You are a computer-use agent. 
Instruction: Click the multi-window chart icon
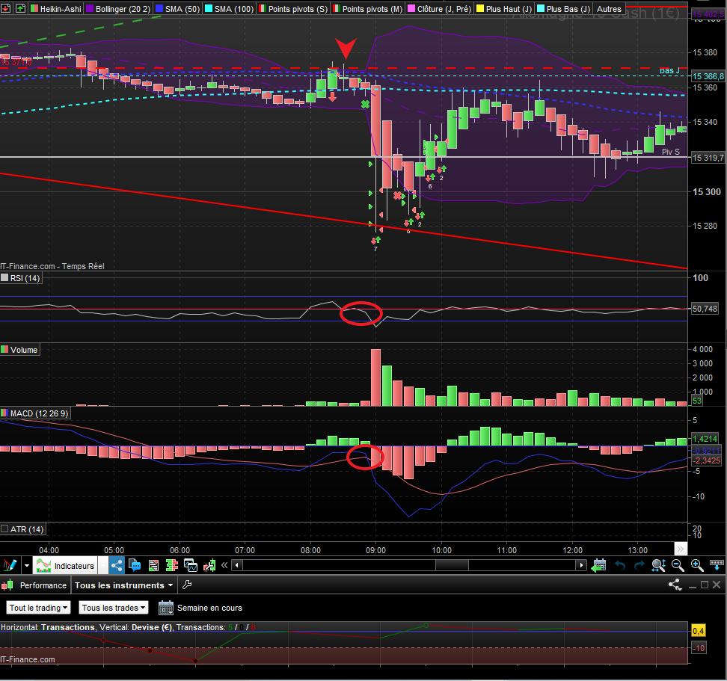[x=191, y=565]
